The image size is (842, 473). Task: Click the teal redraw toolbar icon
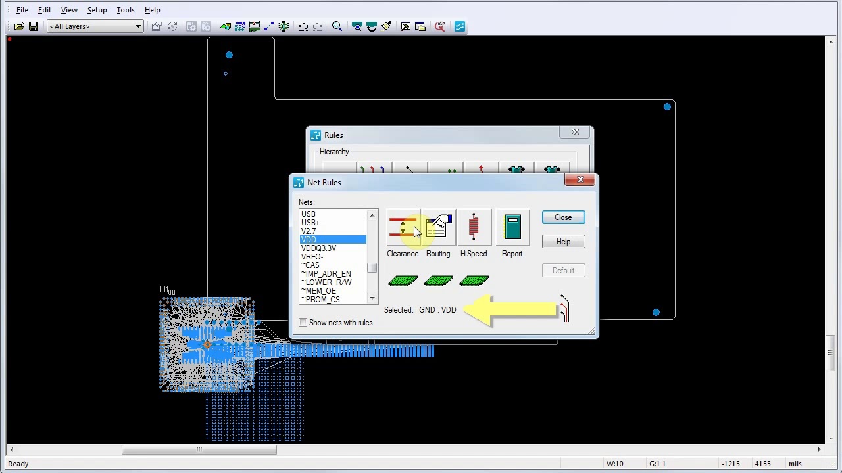[x=372, y=26]
